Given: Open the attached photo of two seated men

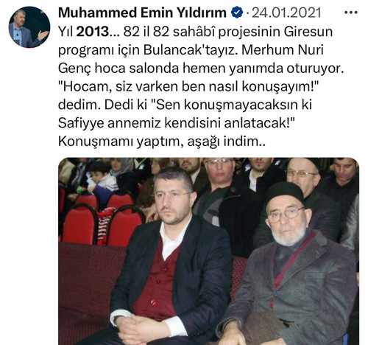Looking at the screenshot, I should point(209,251).
